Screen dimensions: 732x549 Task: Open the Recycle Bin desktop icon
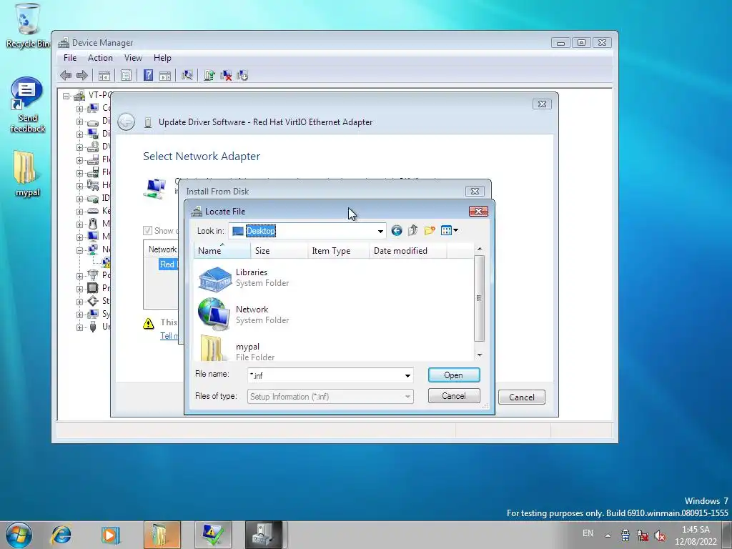click(x=26, y=26)
